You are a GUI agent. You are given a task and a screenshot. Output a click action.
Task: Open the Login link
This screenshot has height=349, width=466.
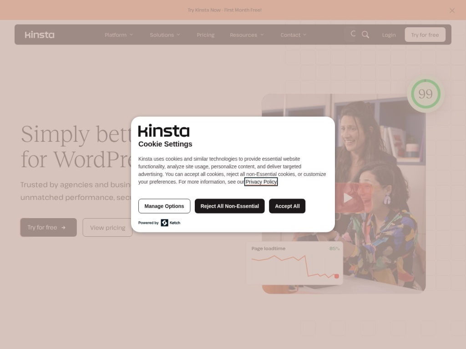(389, 35)
